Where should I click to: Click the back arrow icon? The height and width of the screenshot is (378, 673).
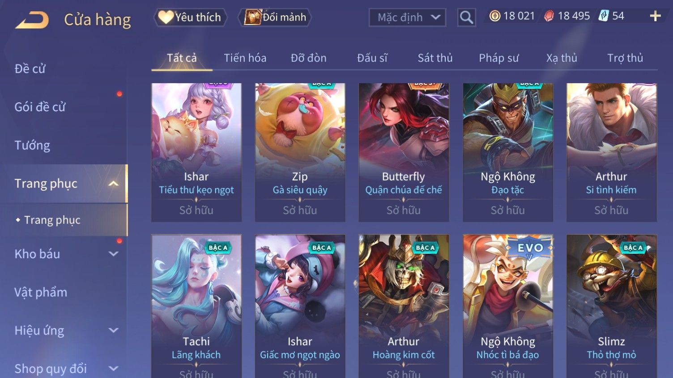point(32,20)
